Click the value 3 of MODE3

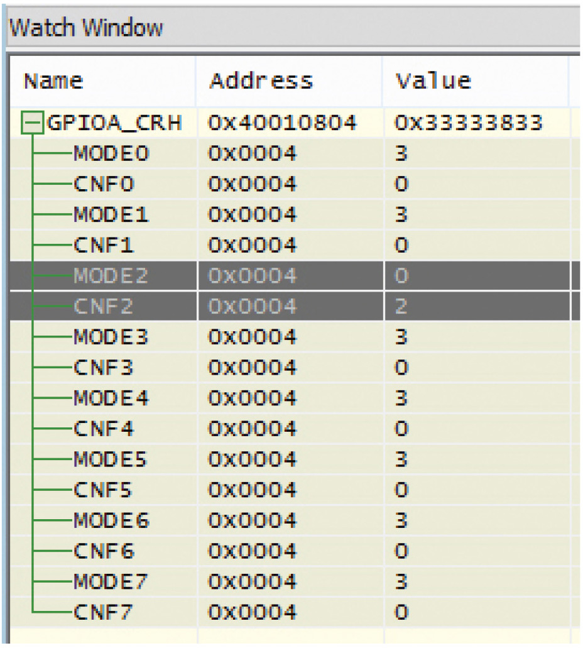(401, 337)
